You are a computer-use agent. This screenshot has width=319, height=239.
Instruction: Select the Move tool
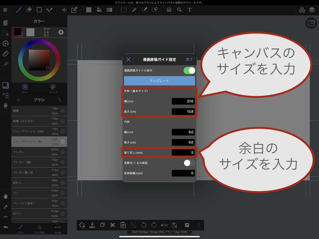click(64, 10)
